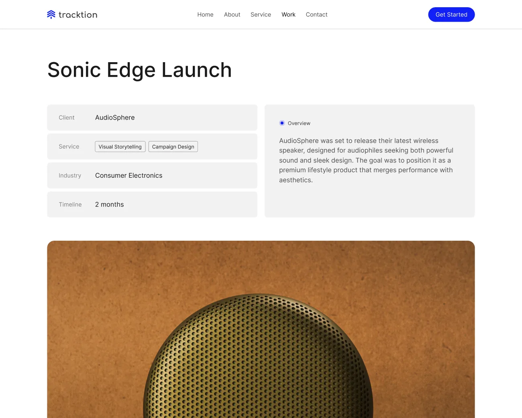Click the Visual Storytelling tag

tap(120, 147)
